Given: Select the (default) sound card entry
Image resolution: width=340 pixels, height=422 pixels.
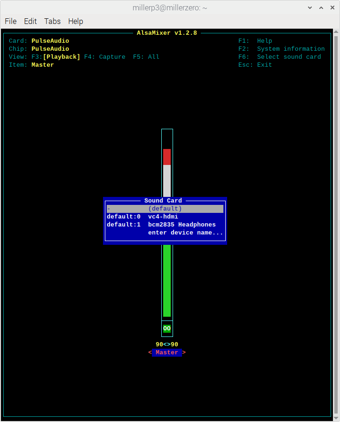Looking at the screenshot, I should 165,209.
